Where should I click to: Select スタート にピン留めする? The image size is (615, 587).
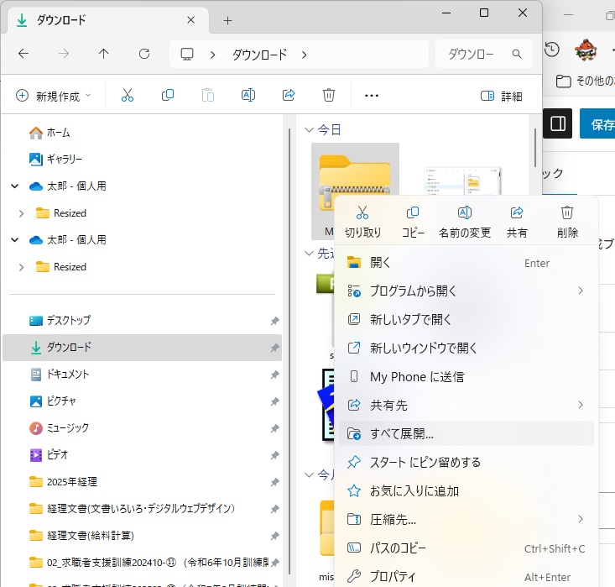[466, 462]
